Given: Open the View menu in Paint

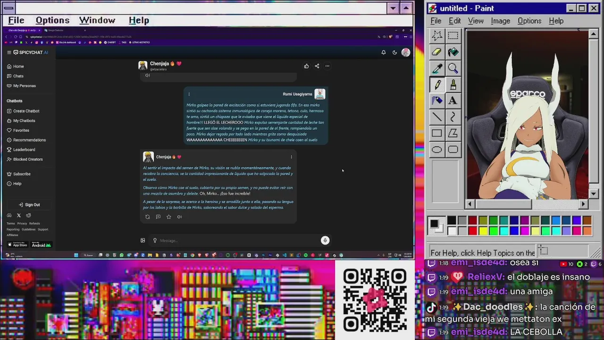Looking at the screenshot, I should click(476, 21).
